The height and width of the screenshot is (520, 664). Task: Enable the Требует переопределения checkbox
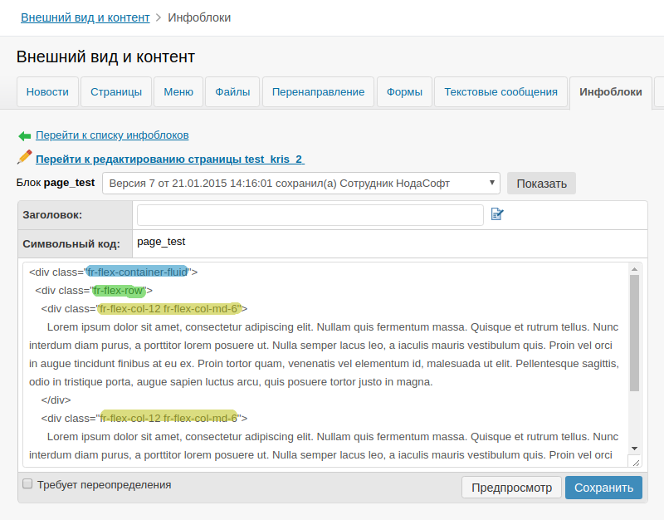[27, 483]
